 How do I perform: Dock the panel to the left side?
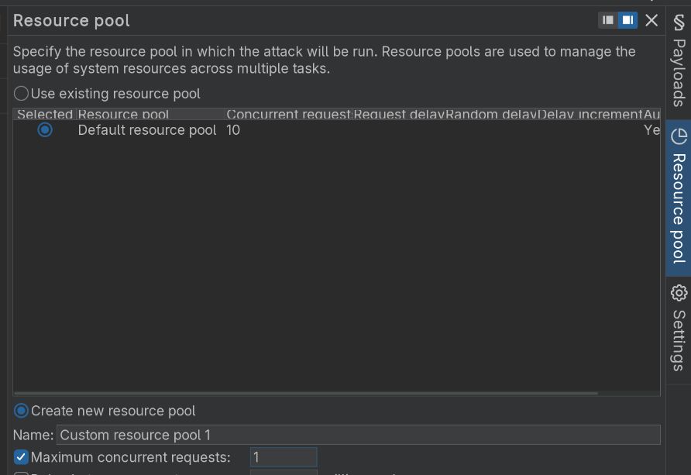(x=608, y=20)
